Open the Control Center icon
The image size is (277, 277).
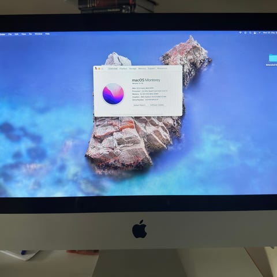click(x=255, y=33)
